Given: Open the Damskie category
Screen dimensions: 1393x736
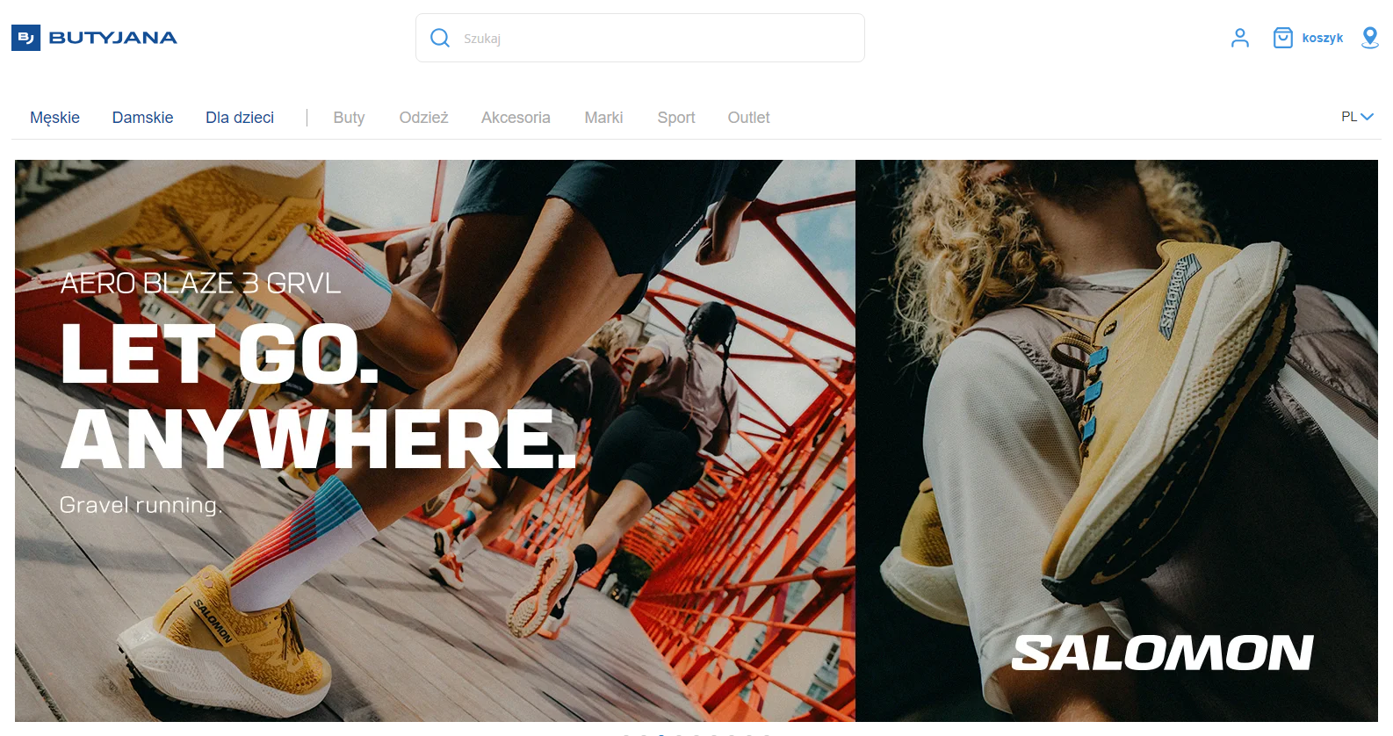Looking at the screenshot, I should (x=142, y=118).
